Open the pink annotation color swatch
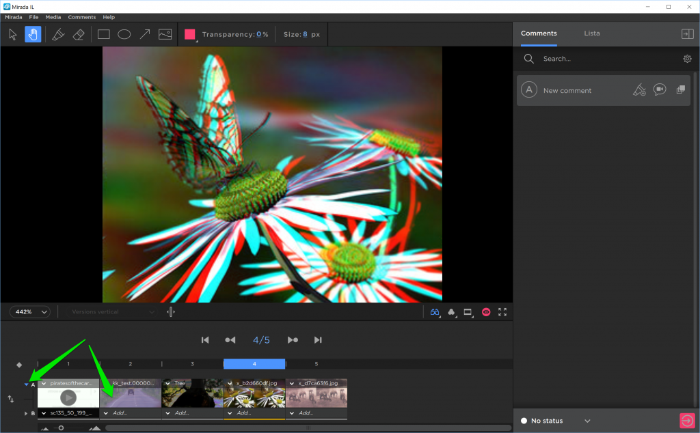 190,34
